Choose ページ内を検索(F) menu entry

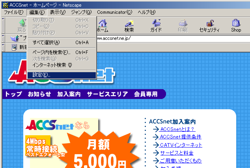point(62,52)
